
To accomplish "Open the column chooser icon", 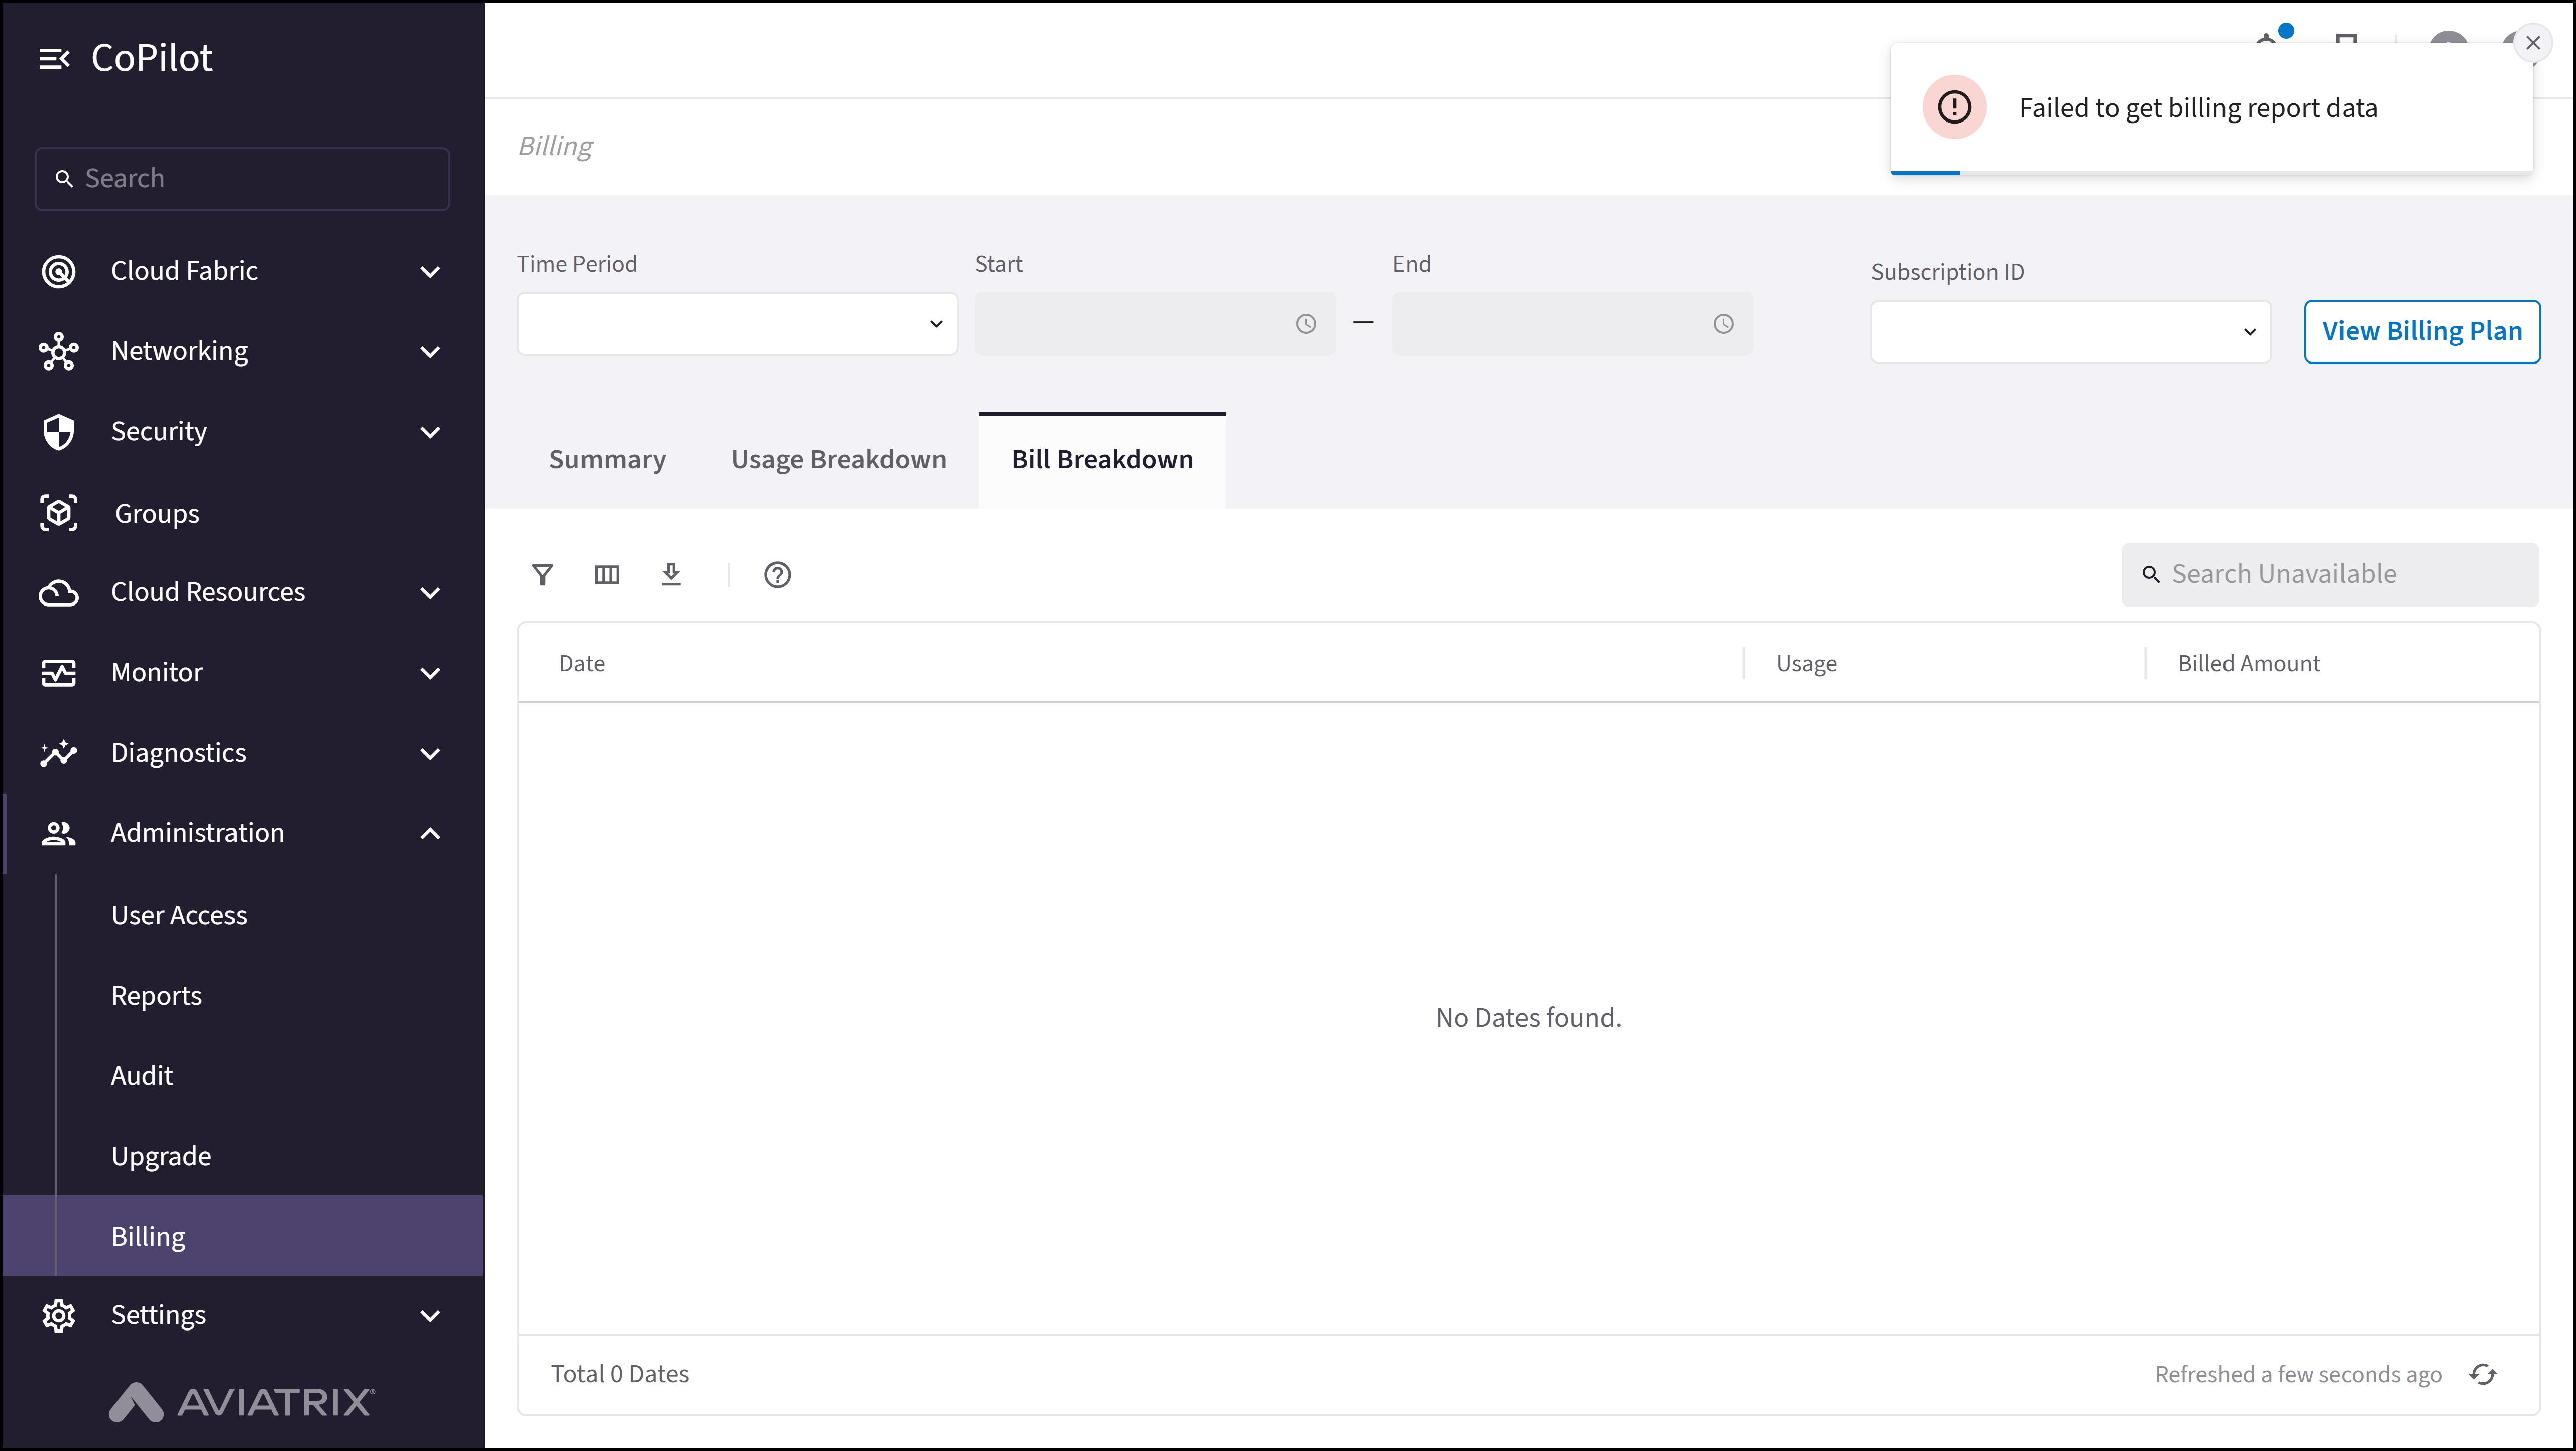I will point(606,575).
